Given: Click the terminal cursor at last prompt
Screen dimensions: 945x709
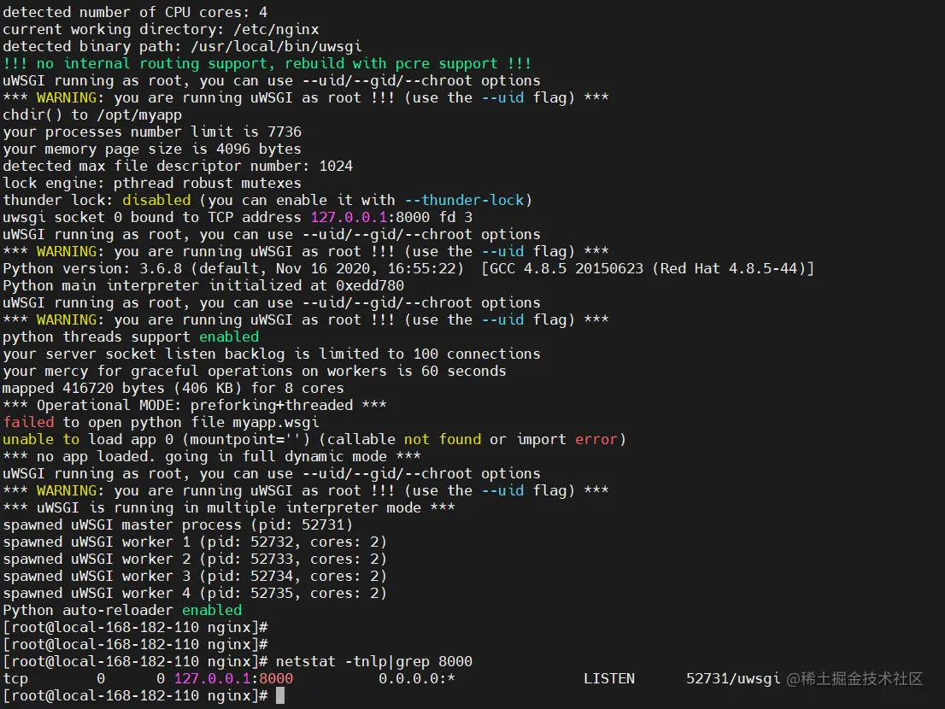Looking at the screenshot, I should point(280,695).
